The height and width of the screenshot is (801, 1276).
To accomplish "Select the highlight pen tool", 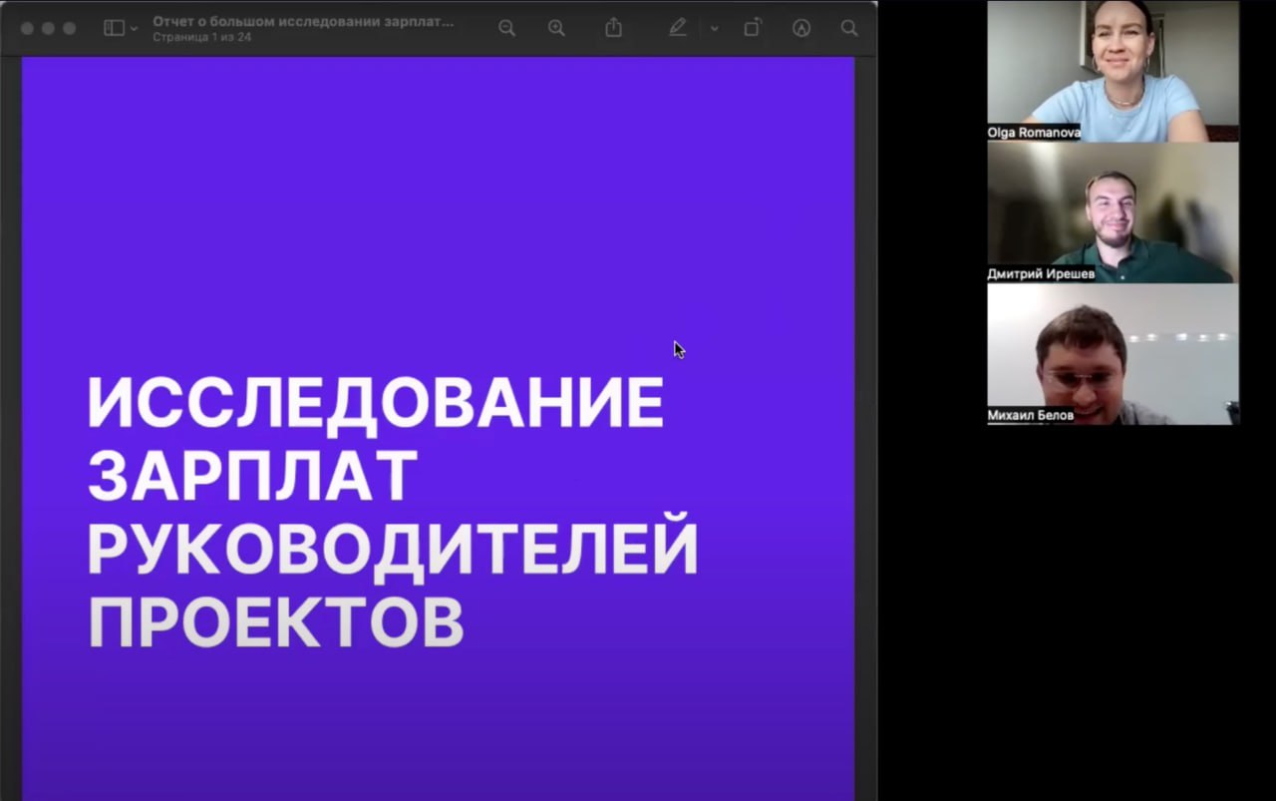I will pyautogui.click(x=800, y=28).
